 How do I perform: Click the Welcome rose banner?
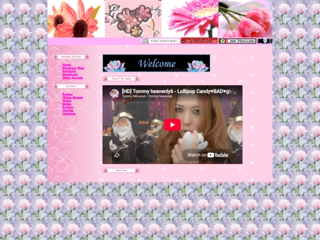(156, 63)
